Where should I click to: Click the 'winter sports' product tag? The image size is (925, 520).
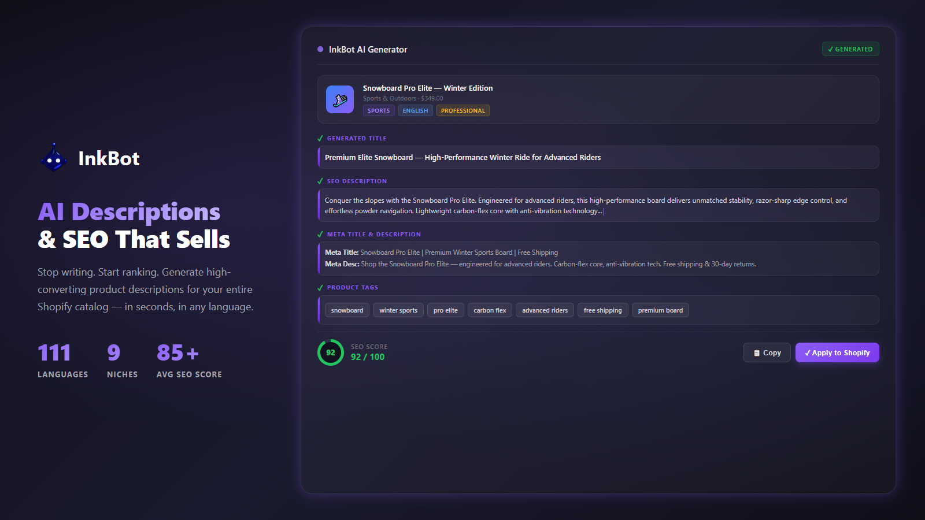pos(398,310)
